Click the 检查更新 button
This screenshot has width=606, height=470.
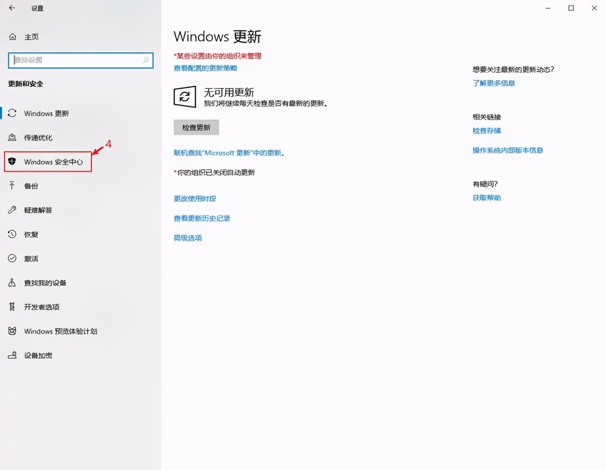196,127
